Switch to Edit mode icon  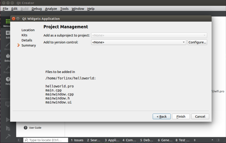click(x=8, y=34)
